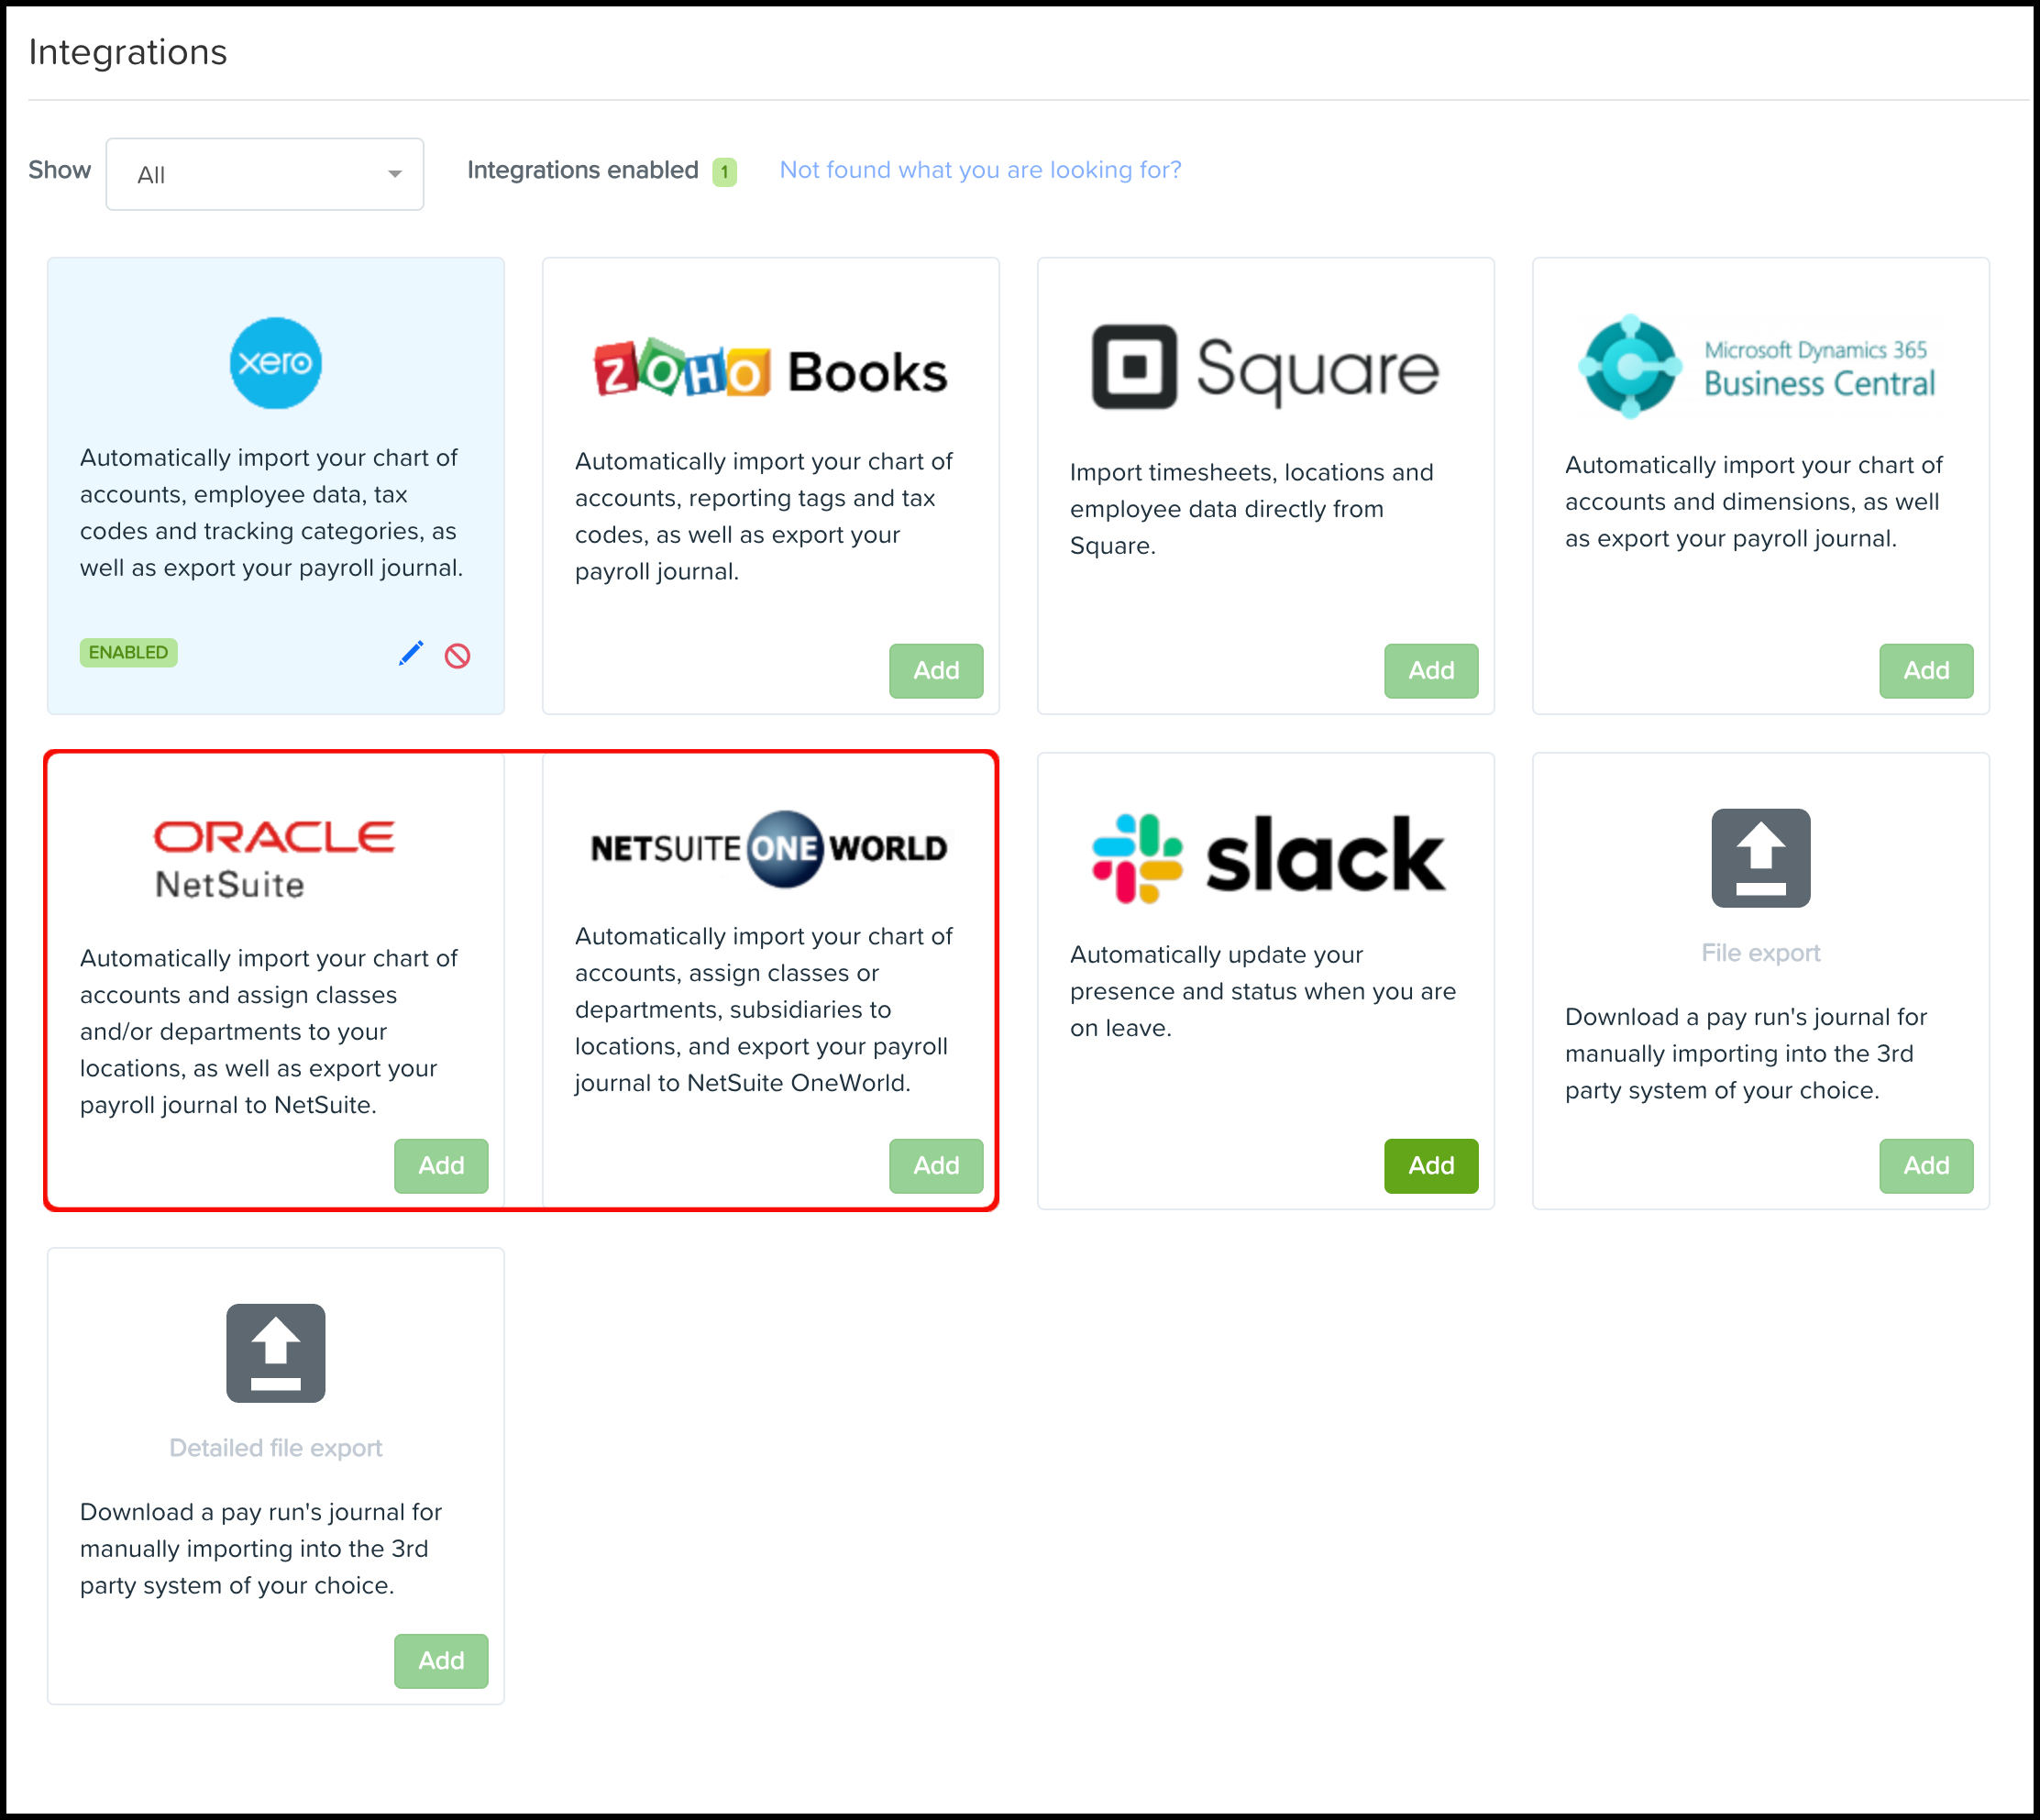Add the Slack integration

[1431, 1165]
